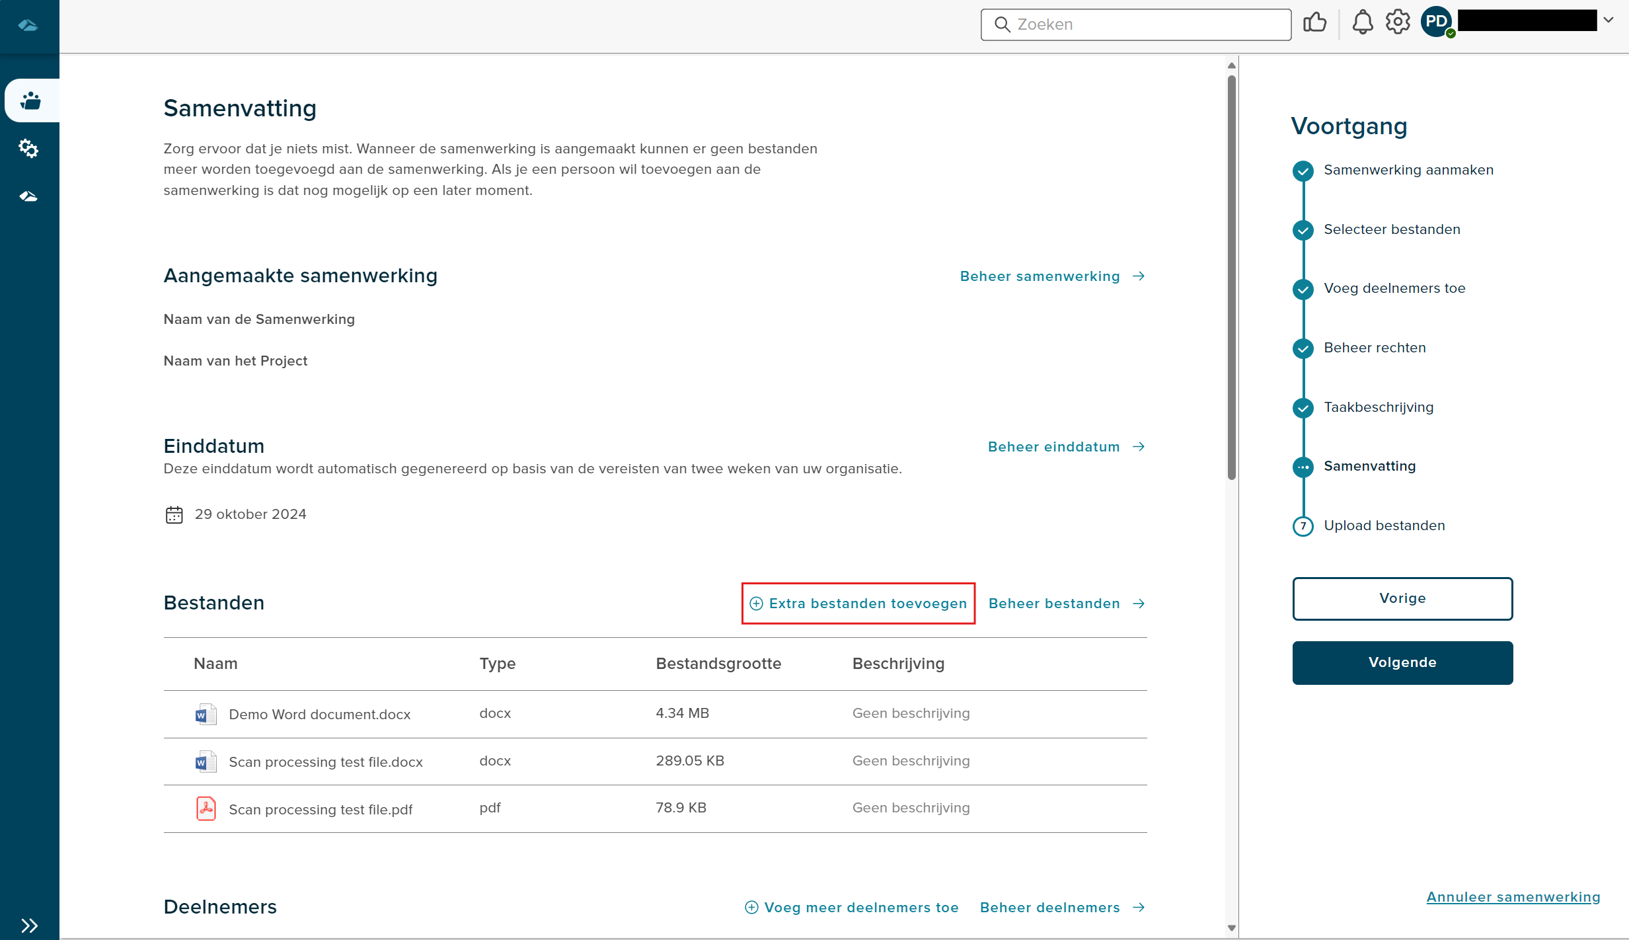Select file name Scan processing test file.pdf
This screenshot has width=1629, height=940.
click(321, 810)
